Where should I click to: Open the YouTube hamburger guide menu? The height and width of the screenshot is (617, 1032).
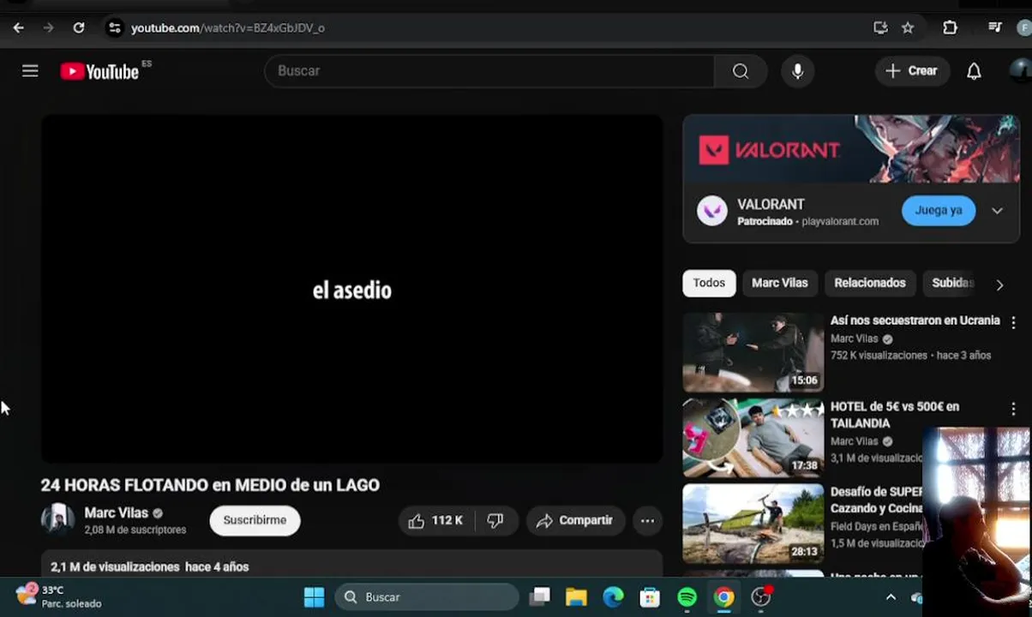(x=30, y=71)
